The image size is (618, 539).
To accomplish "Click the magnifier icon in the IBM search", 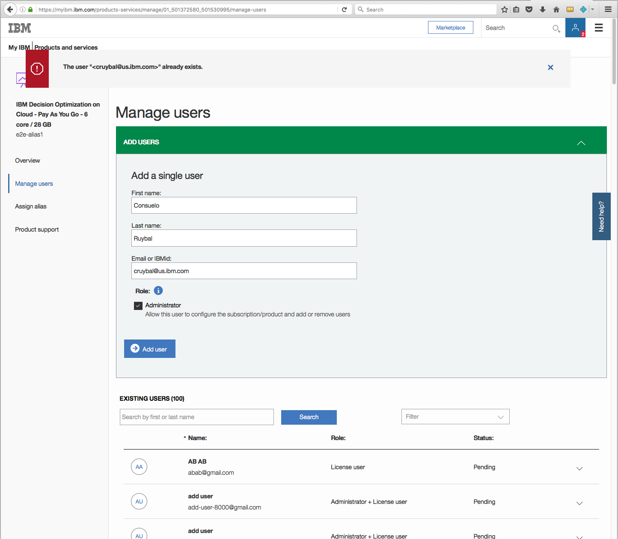I will [x=556, y=29].
